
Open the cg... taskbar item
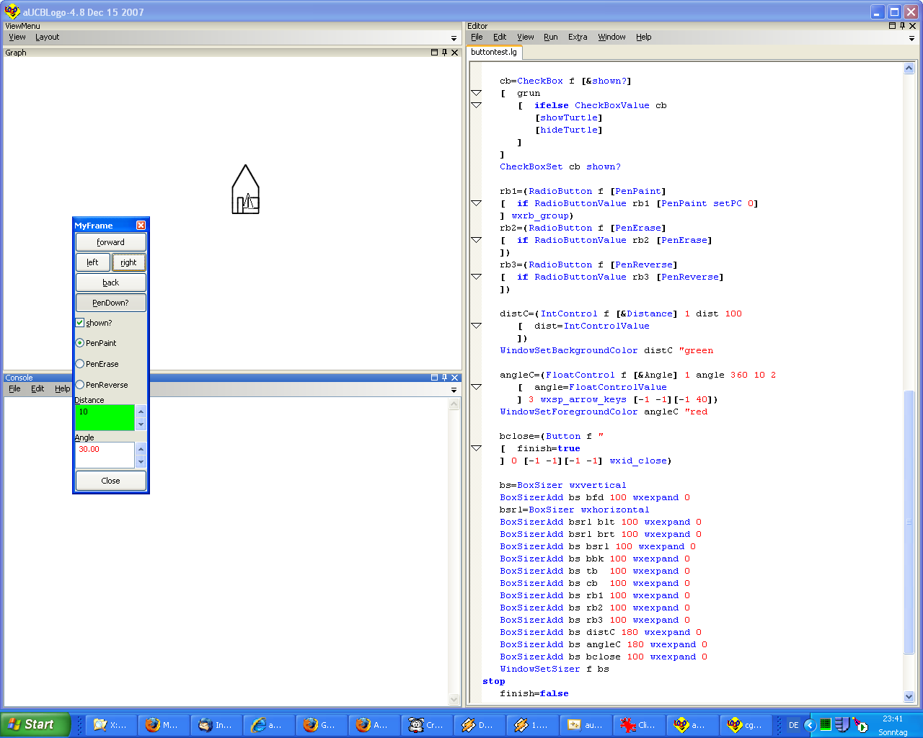coord(745,725)
